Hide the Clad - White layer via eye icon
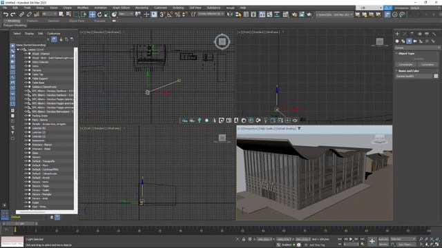 26,207
